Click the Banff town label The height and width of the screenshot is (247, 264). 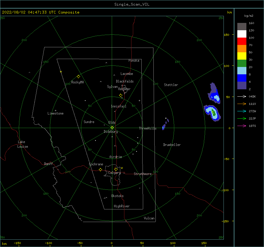click(x=48, y=164)
